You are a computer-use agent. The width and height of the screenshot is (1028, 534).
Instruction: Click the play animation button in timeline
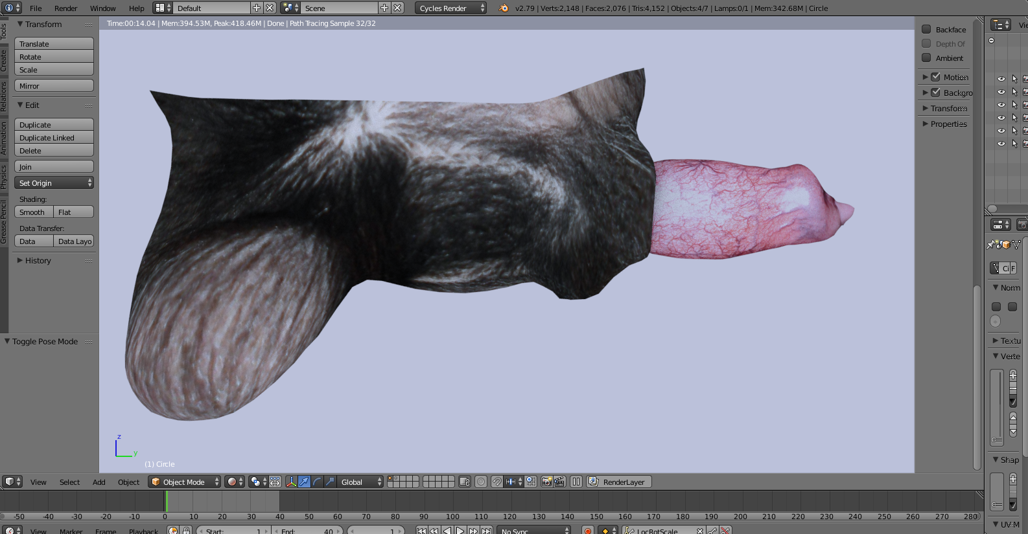click(x=460, y=531)
